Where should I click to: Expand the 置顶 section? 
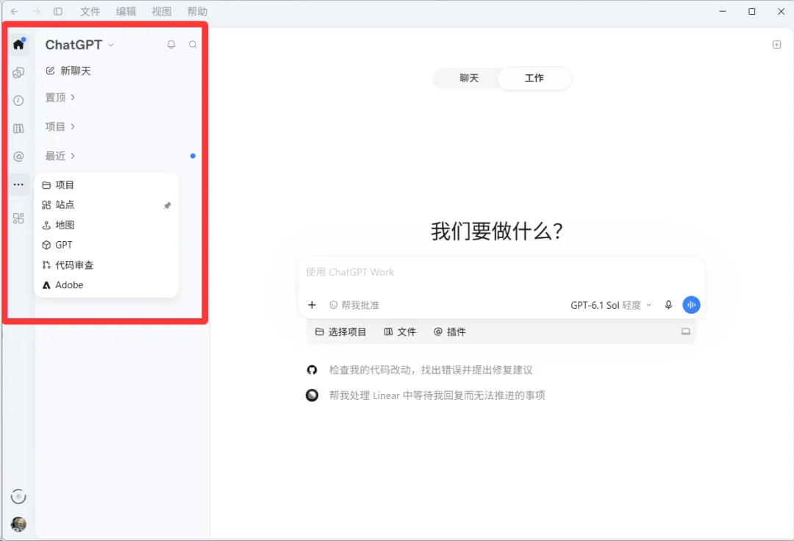(x=60, y=97)
